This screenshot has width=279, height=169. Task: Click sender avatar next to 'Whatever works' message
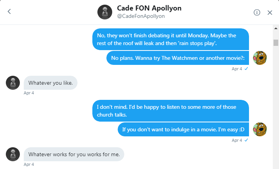(13, 154)
